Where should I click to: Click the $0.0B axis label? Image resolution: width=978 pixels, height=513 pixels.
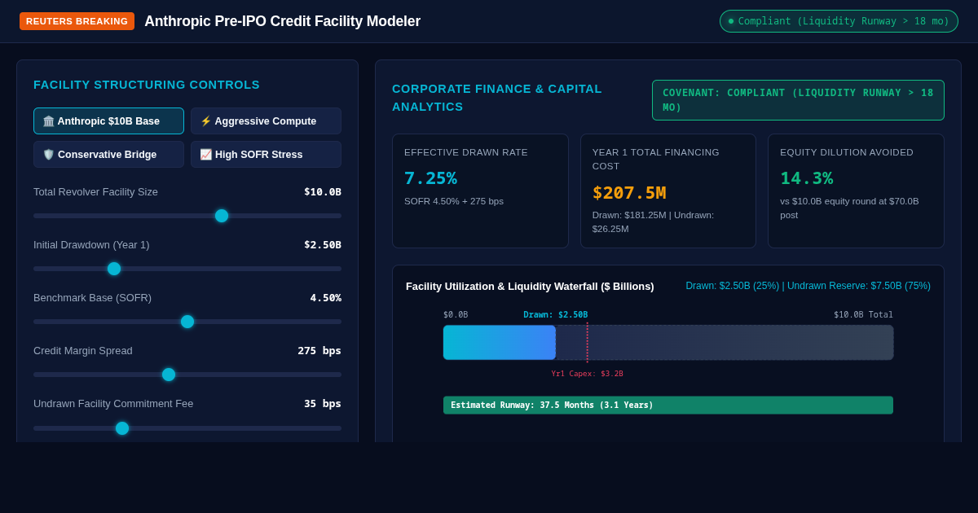[x=456, y=315]
